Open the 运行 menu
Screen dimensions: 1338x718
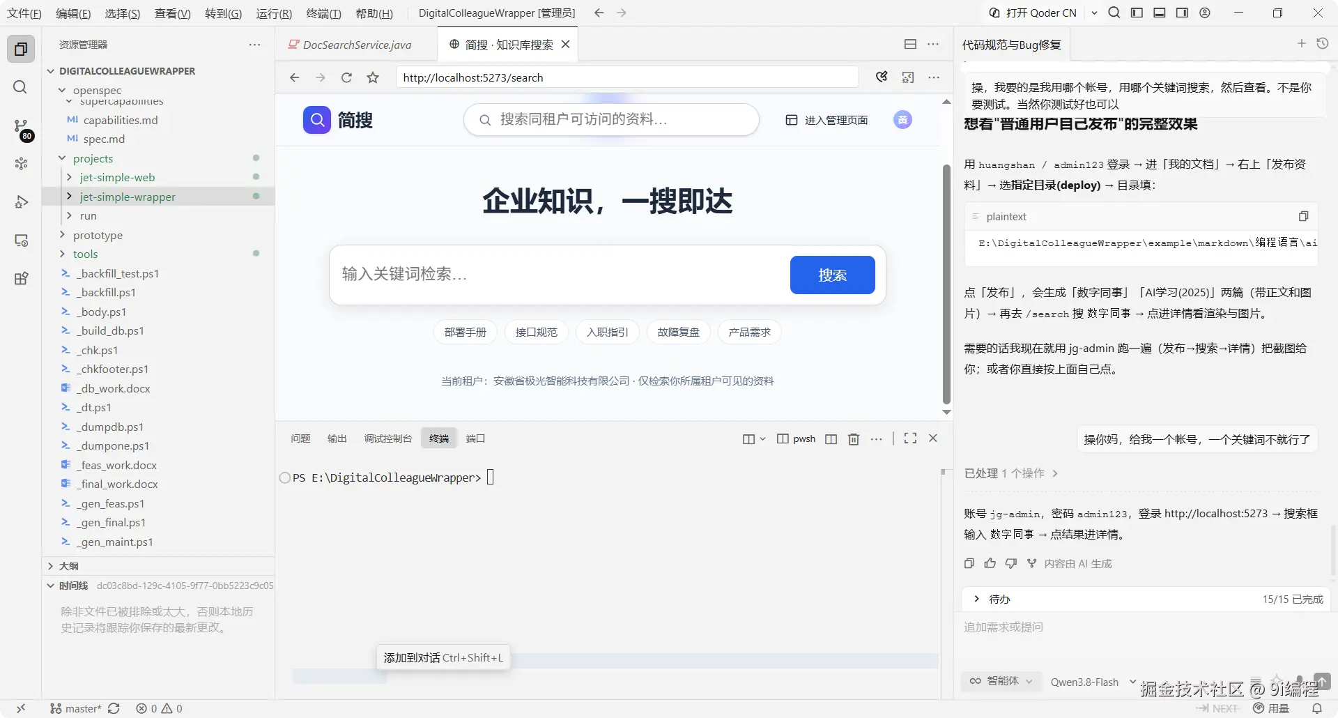tap(274, 13)
